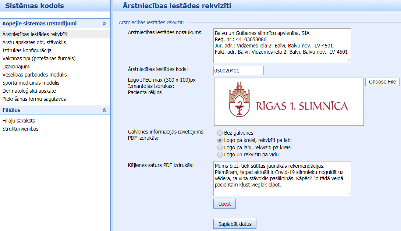Collapse the Filiāles section chevron
The image size is (401, 231).
point(104,110)
